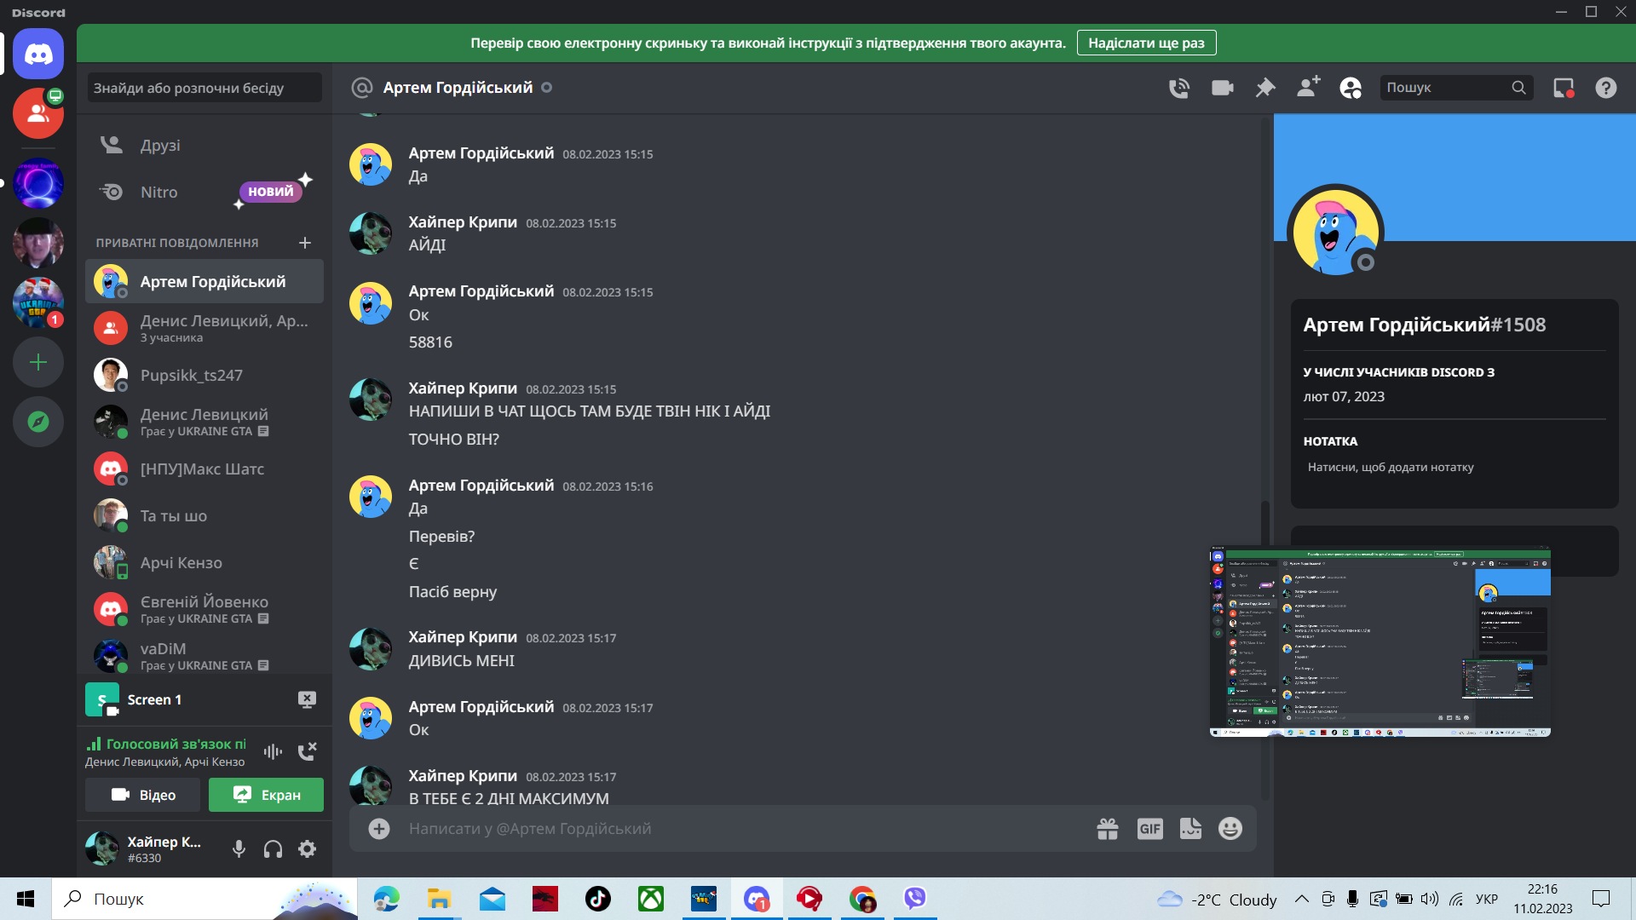Start a video call in header
The height and width of the screenshot is (920, 1636).
click(x=1223, y=88)
